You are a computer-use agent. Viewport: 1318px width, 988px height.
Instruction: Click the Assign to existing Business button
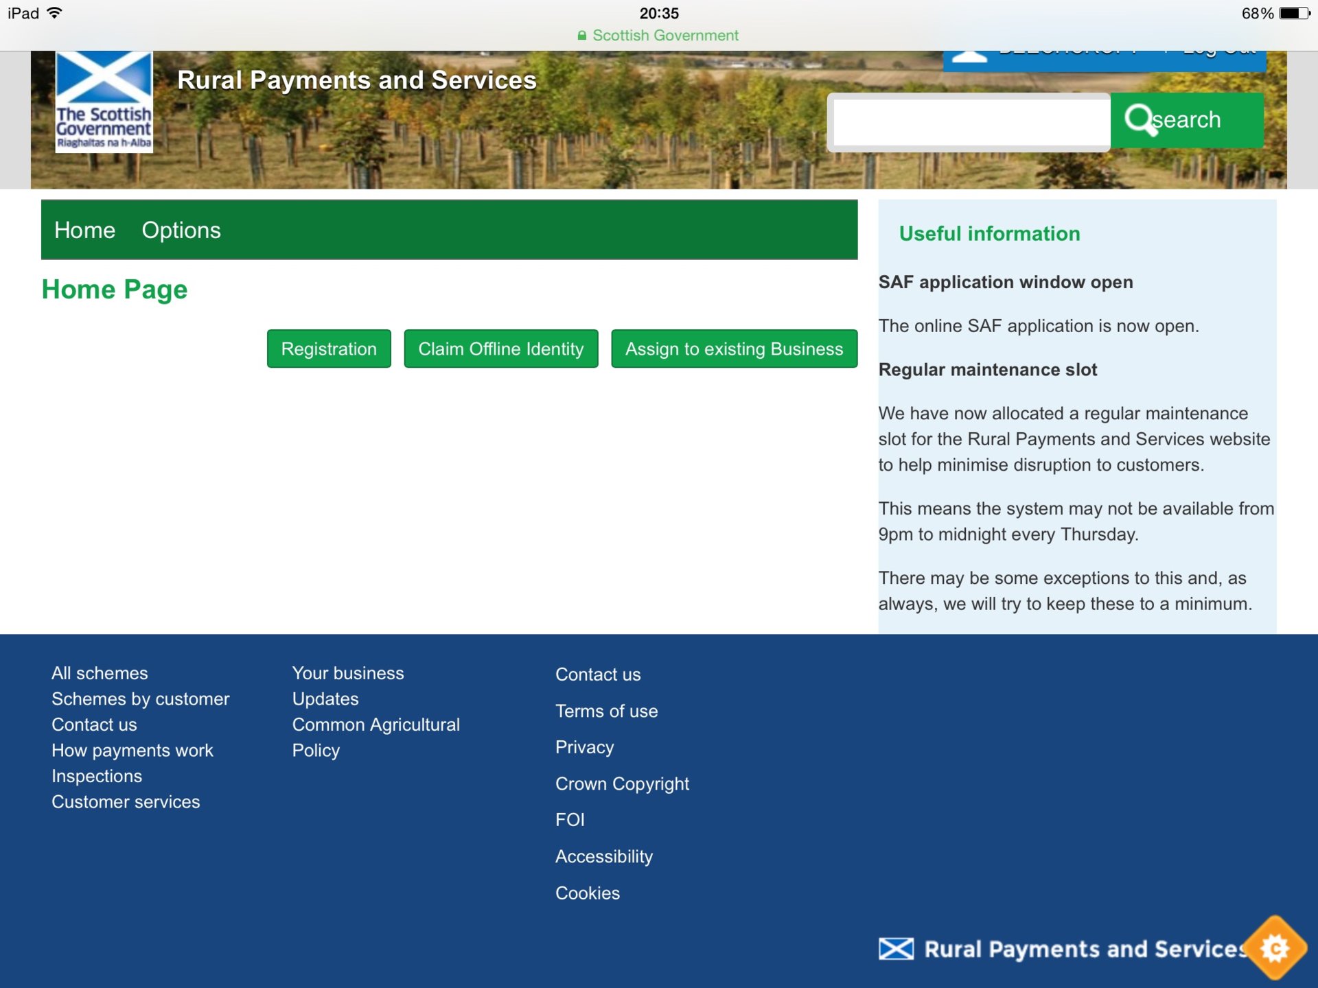pos(734,349)
